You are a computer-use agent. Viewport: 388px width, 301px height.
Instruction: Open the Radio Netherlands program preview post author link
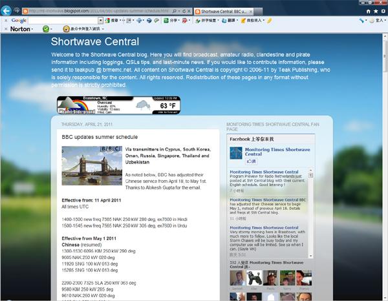click(x=264, y=172)
